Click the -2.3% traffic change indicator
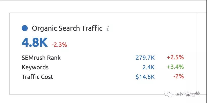 tap(59, 45)
